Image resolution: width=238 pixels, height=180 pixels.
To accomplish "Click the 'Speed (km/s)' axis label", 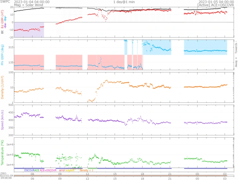I will [x=2, y=120].
